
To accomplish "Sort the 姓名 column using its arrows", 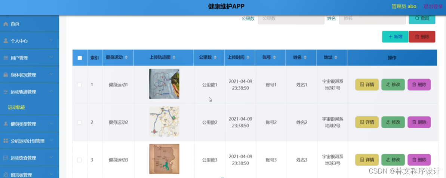I will click(x=305, y=58).
